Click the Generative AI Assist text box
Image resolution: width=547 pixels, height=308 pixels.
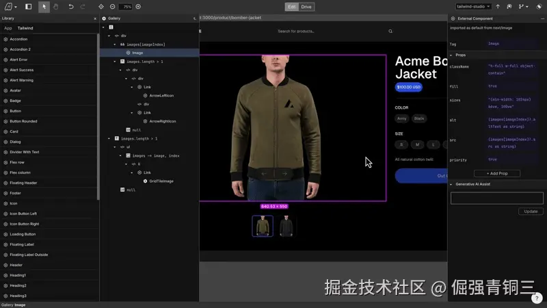click(x=497, y=198)
